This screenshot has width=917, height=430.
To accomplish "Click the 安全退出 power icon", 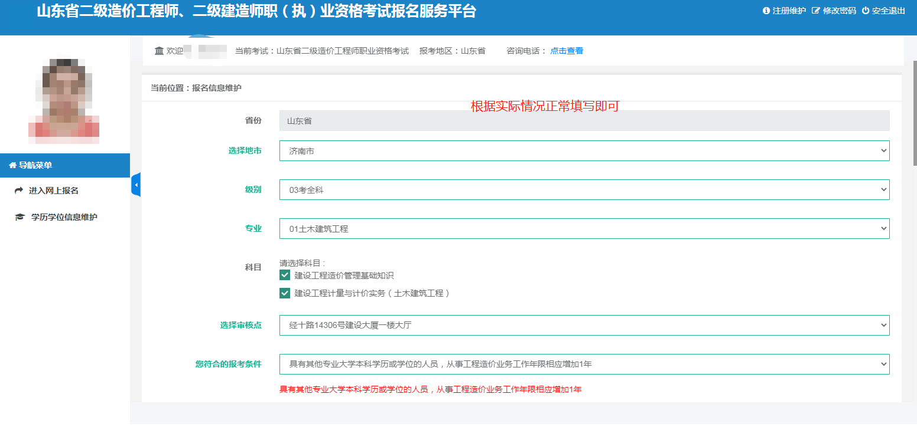I will click(865, 10).
